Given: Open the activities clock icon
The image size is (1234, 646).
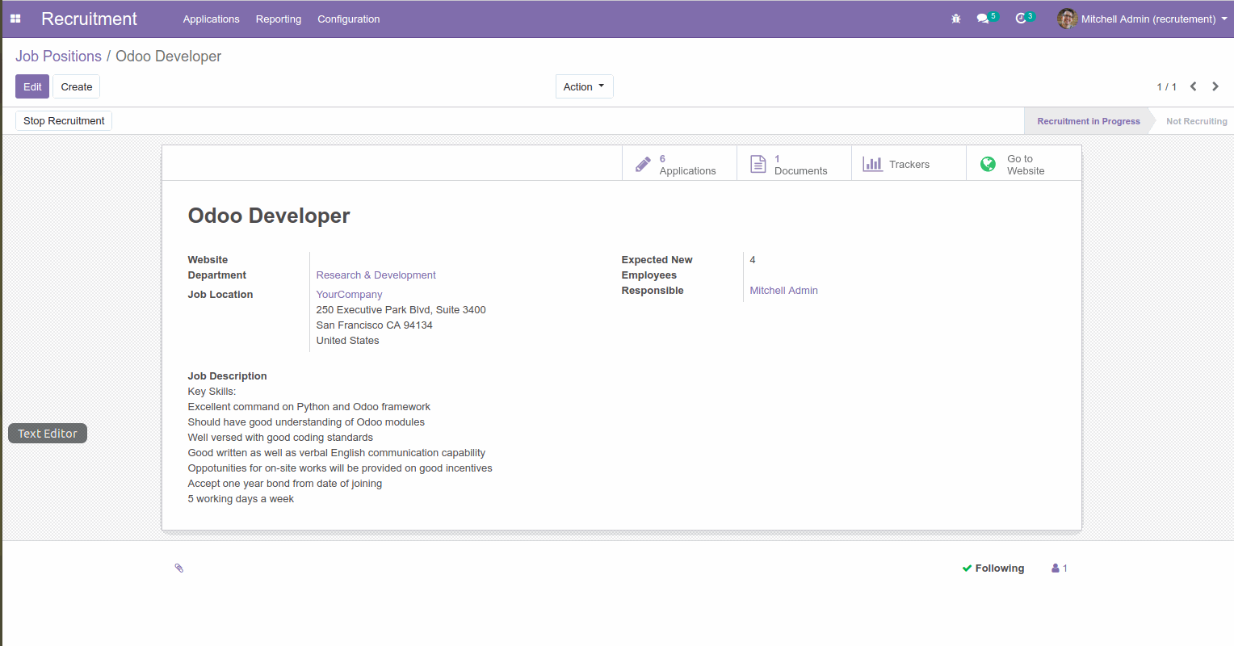Looking at the screenshot, I should click(x=1021, y=19).
